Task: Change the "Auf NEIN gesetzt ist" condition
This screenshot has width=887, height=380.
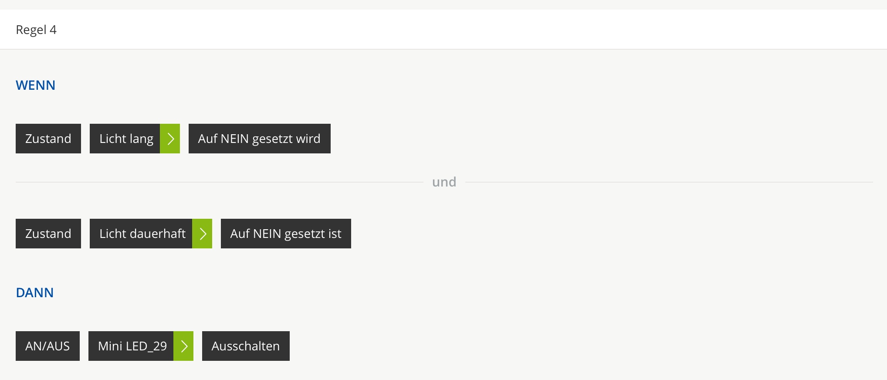Action: pyautogui.click(x=286, y=234)
